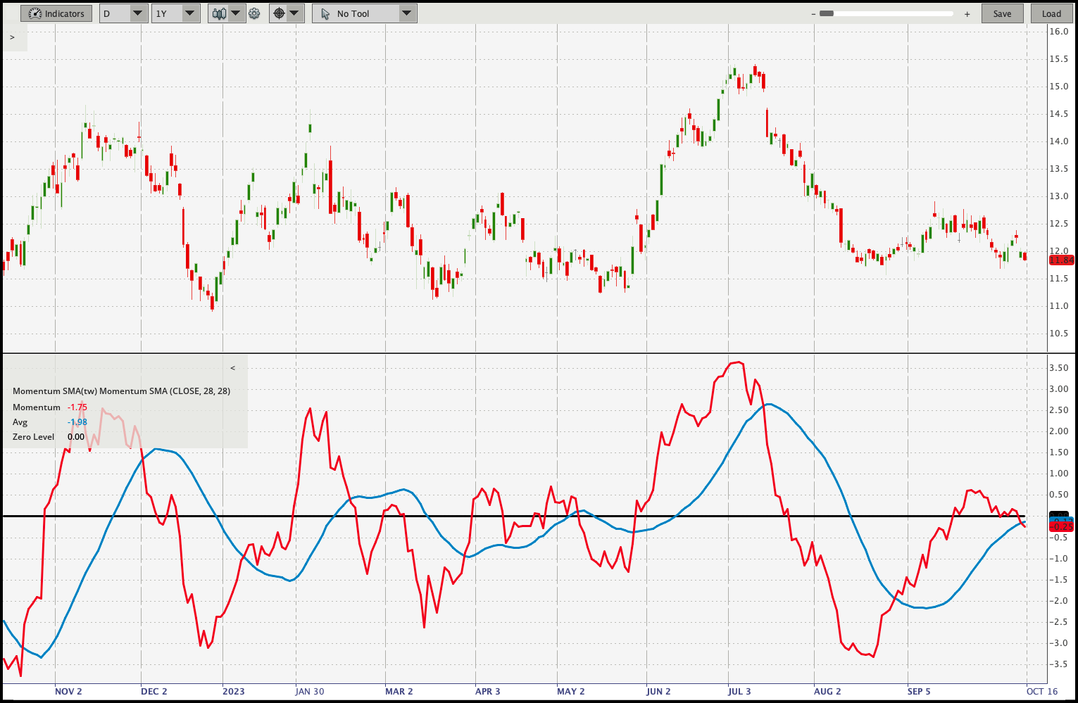Click the -3.5 momentum axis label
This screenshot has width=1078, height=703.
(x=1059, y=664)
